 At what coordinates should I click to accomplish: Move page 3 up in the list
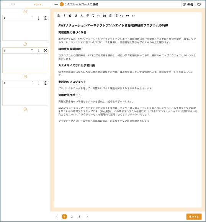tap(32, 83)
